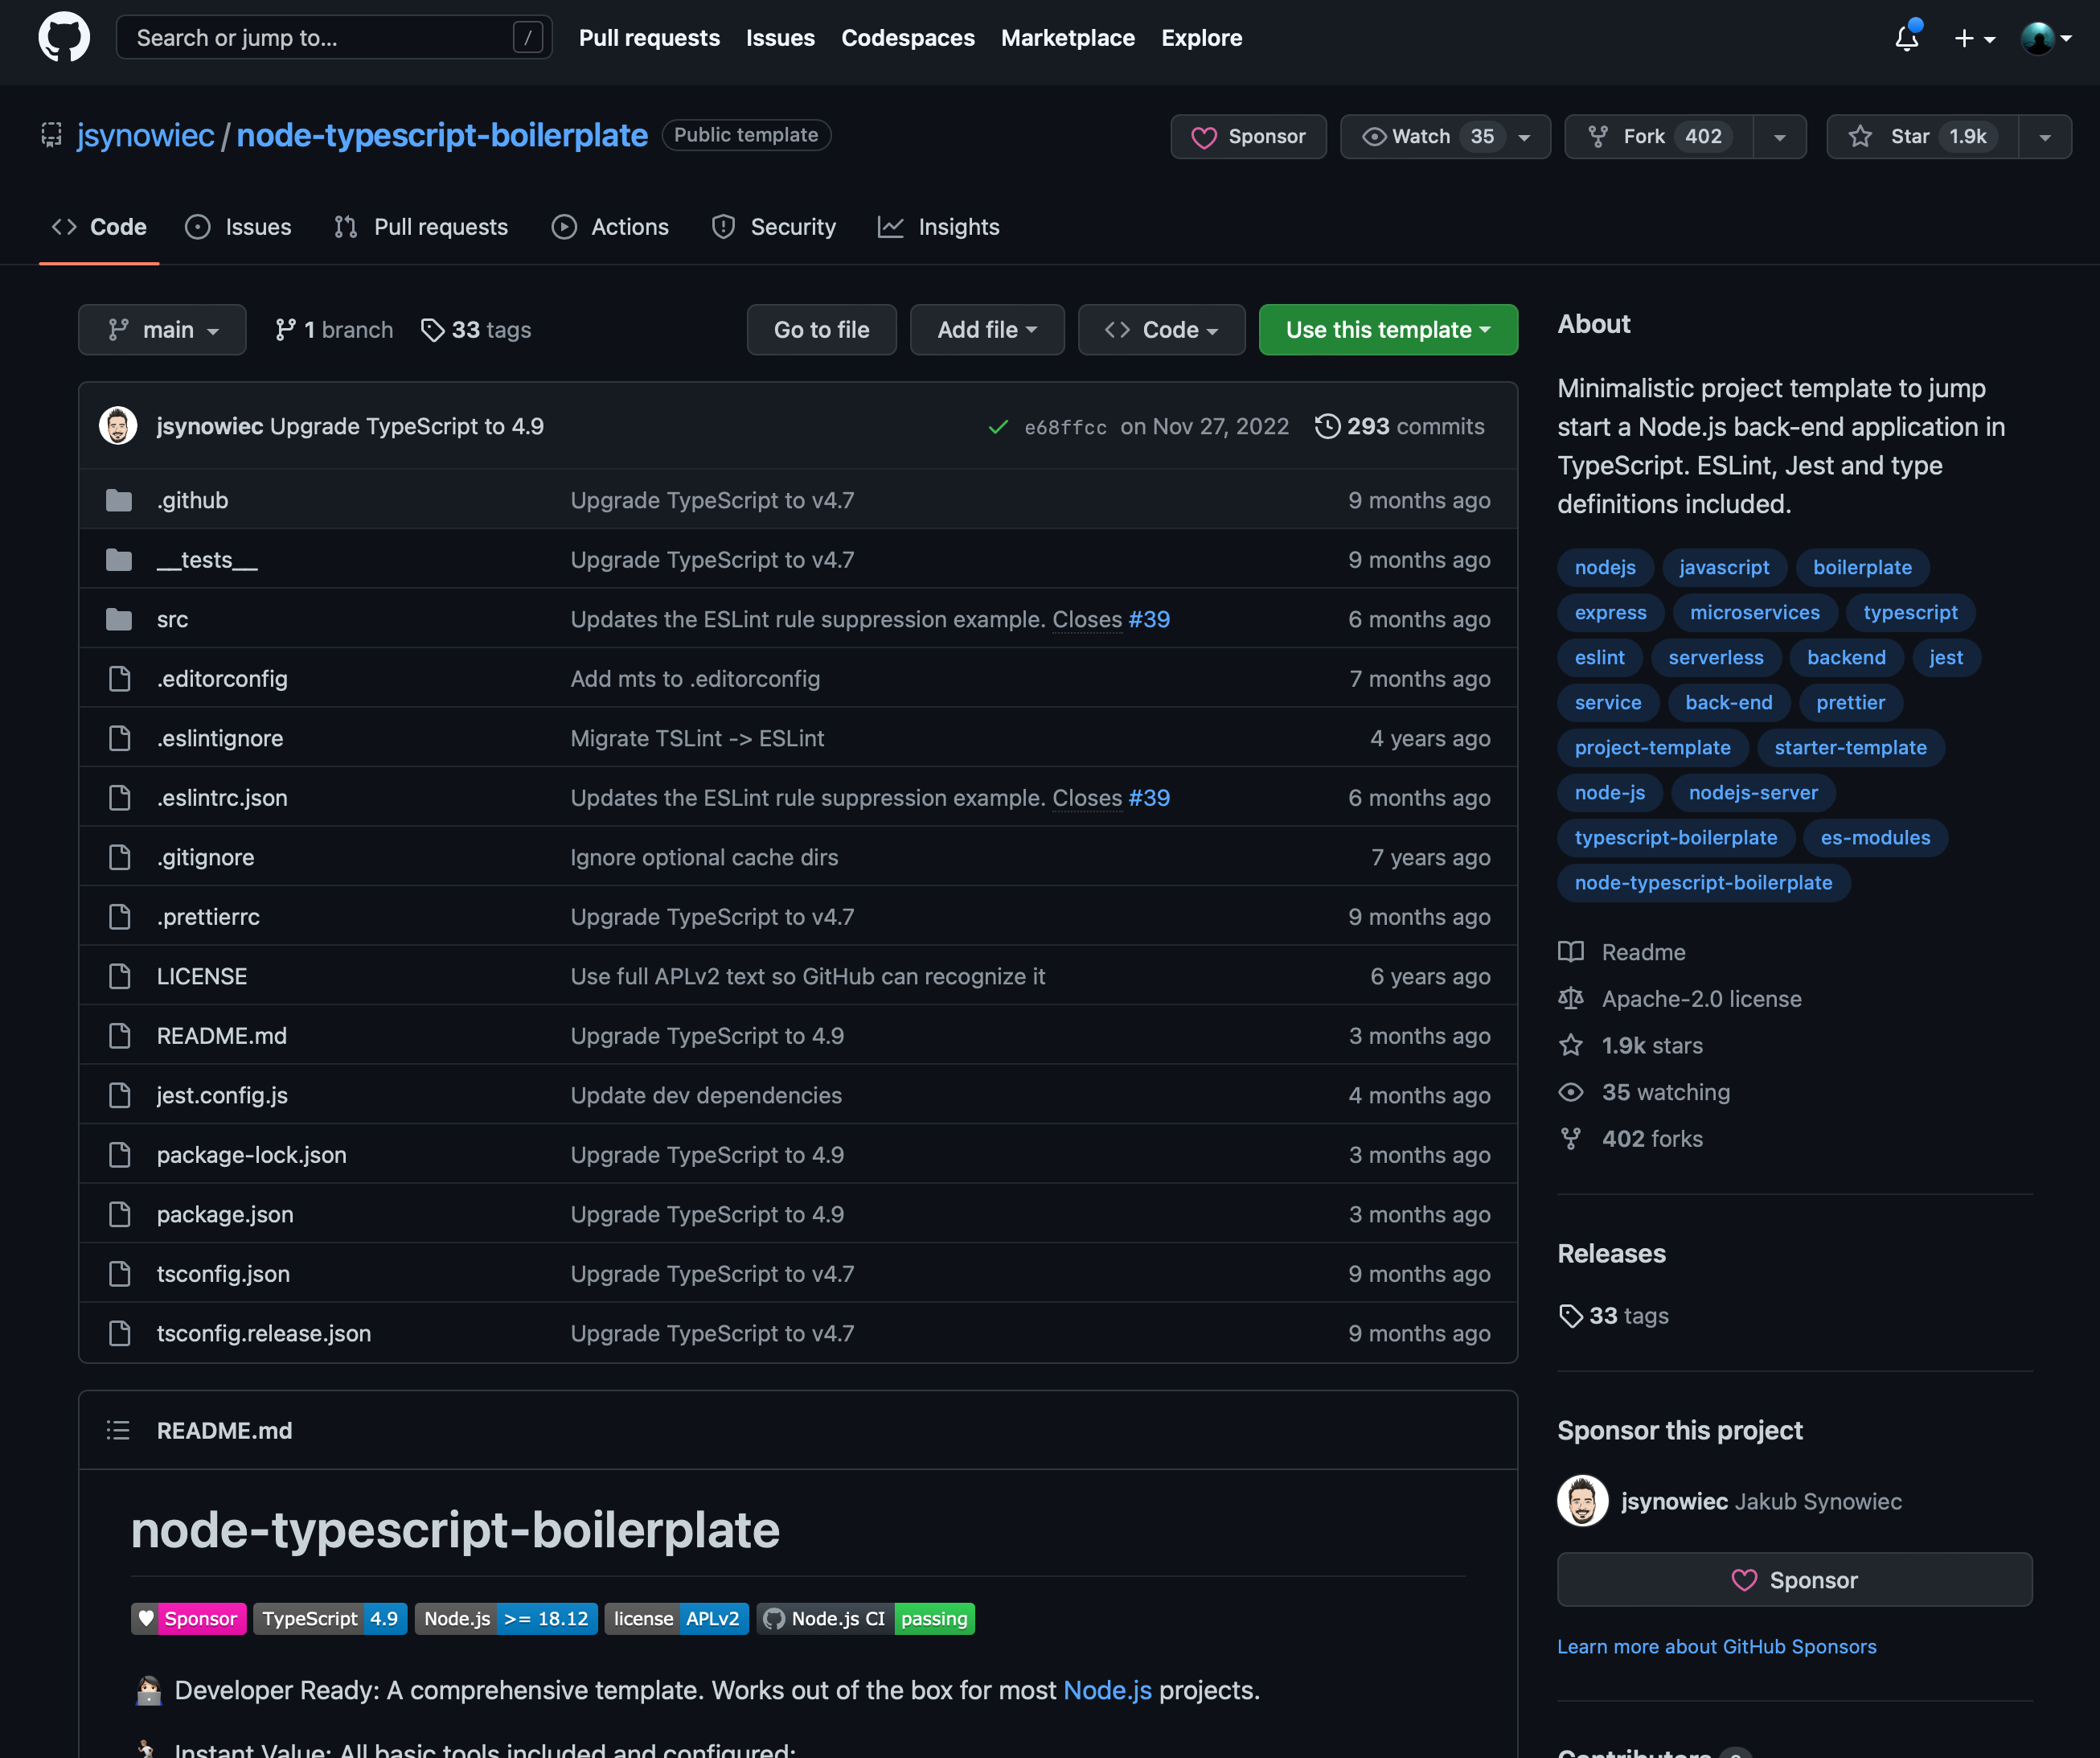
Task: Click the serverless topic tag
Action: [1716, 657]
